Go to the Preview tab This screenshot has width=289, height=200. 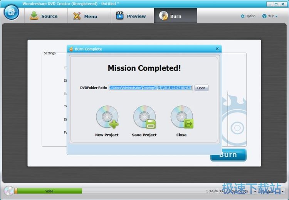[x=132, y=16]
